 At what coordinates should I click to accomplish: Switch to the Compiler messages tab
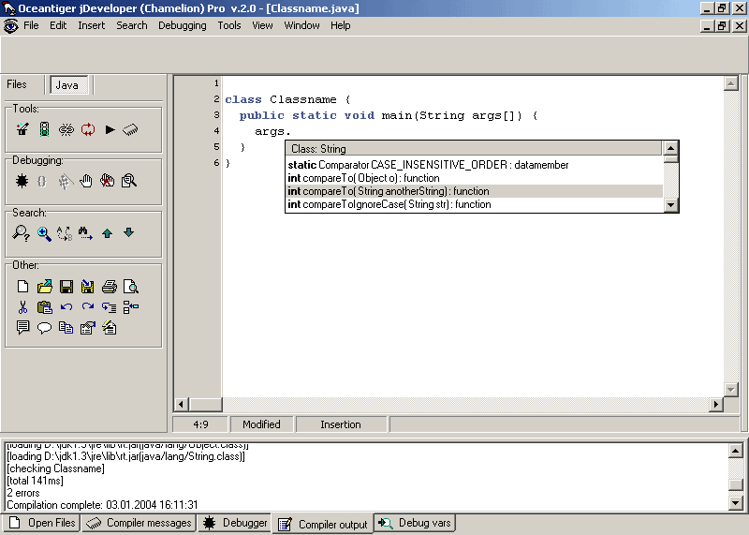pyautogui.click(x=139, y=523)
